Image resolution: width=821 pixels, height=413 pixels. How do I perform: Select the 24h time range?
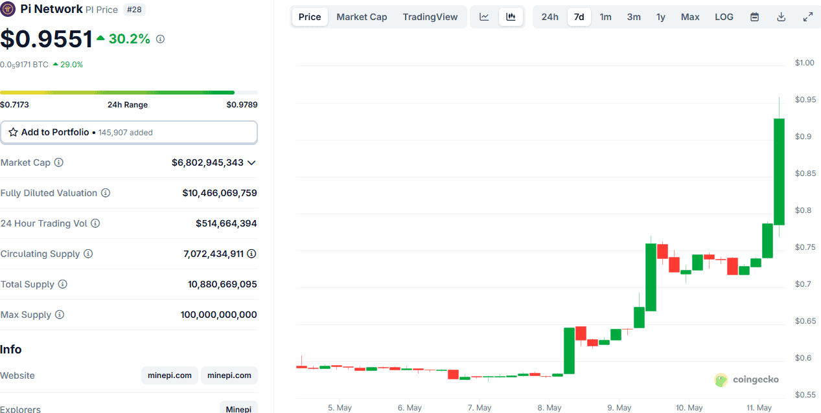pos(549,17)
